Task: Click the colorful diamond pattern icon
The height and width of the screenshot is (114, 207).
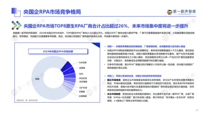Action: click(16, 25)
